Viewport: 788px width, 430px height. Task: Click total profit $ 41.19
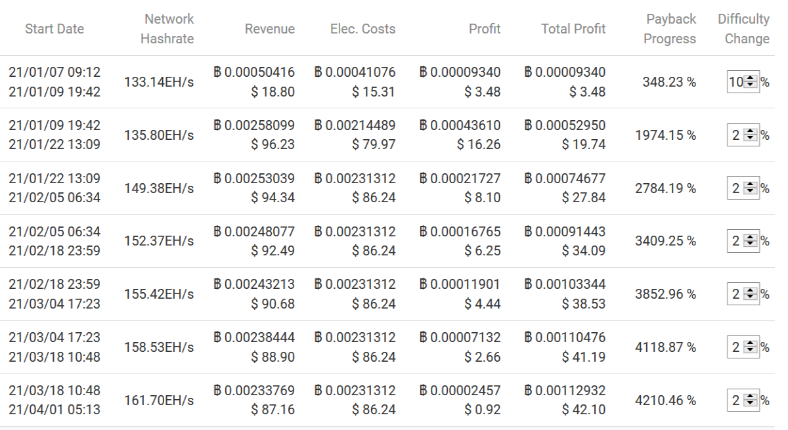pyautogui.click(x=584, y=357)
